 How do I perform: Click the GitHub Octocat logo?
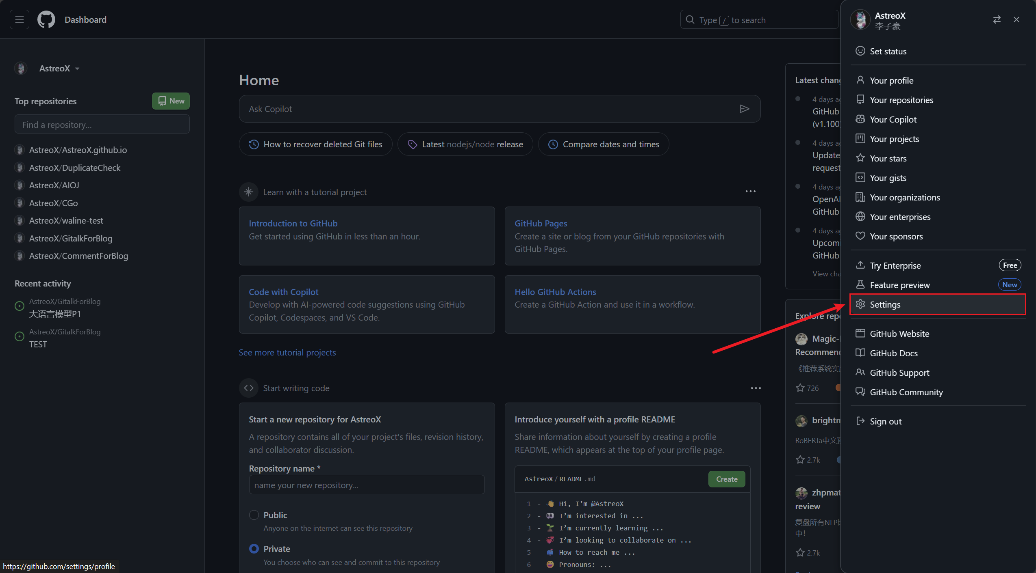46,19
